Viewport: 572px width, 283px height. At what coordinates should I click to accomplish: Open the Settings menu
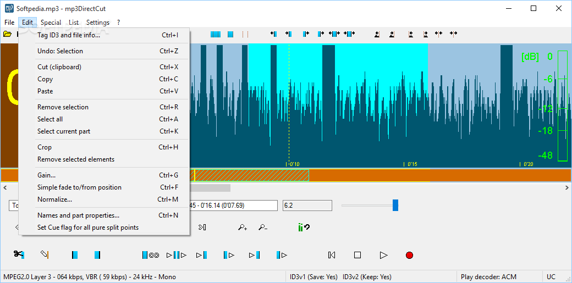(x=98, y=22)
